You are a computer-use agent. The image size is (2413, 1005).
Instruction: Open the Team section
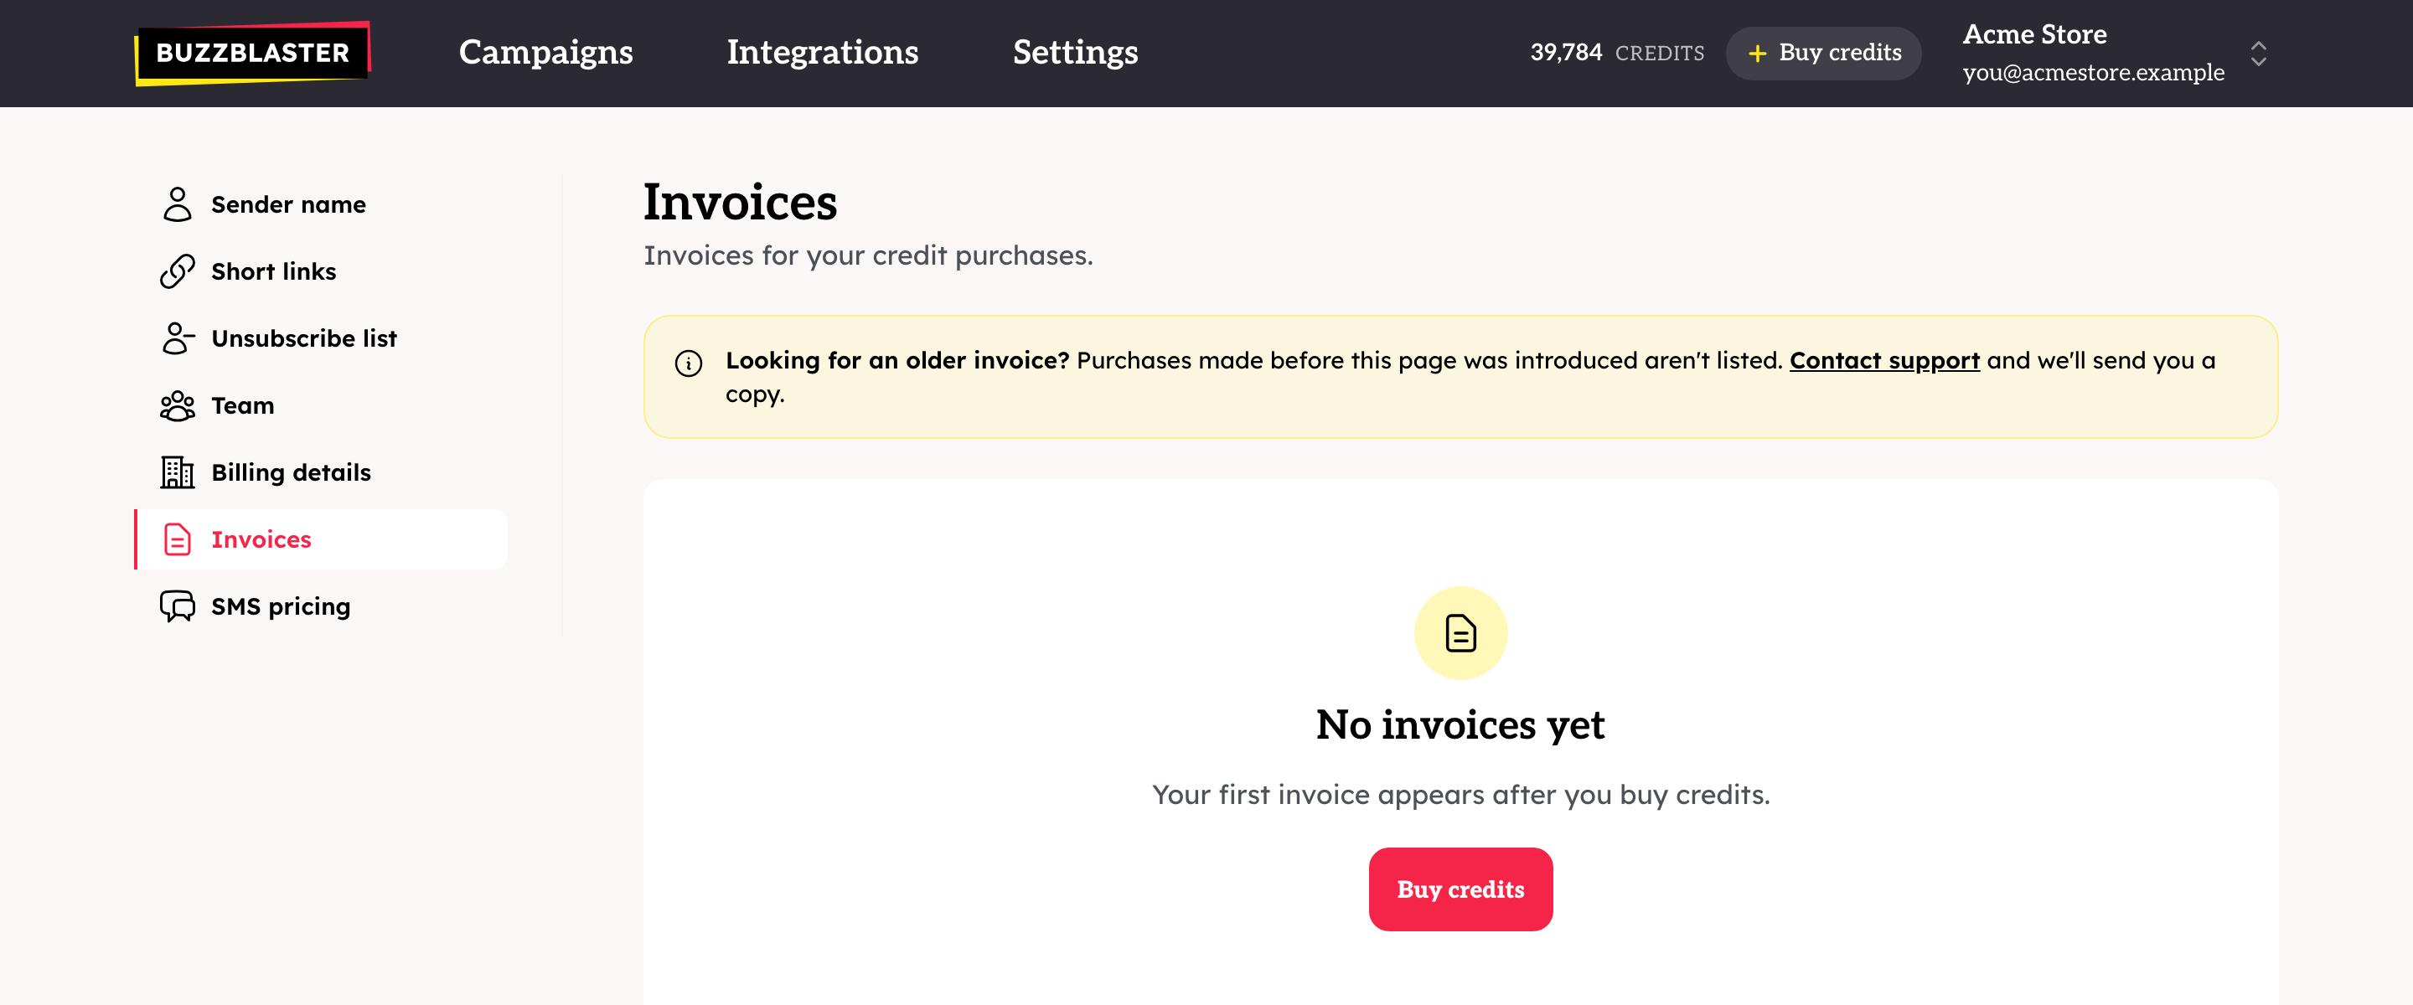321,405
